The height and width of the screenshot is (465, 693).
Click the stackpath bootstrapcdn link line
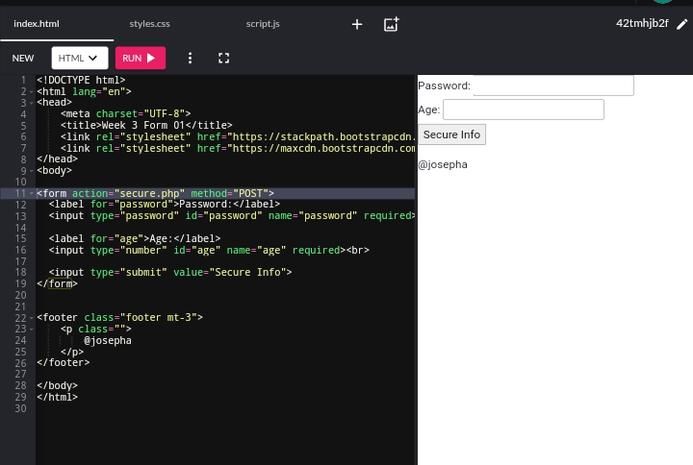coord(238,136)
